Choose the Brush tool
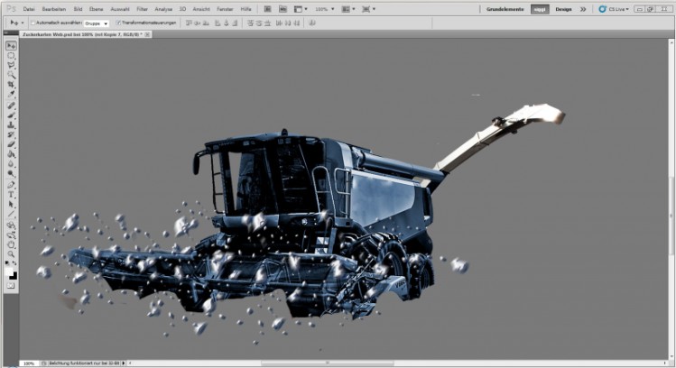The image size is (676, 368). [x=12, y=115]
